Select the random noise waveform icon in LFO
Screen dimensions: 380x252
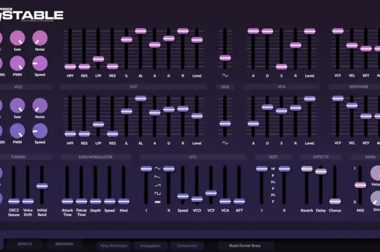(157, 201)
